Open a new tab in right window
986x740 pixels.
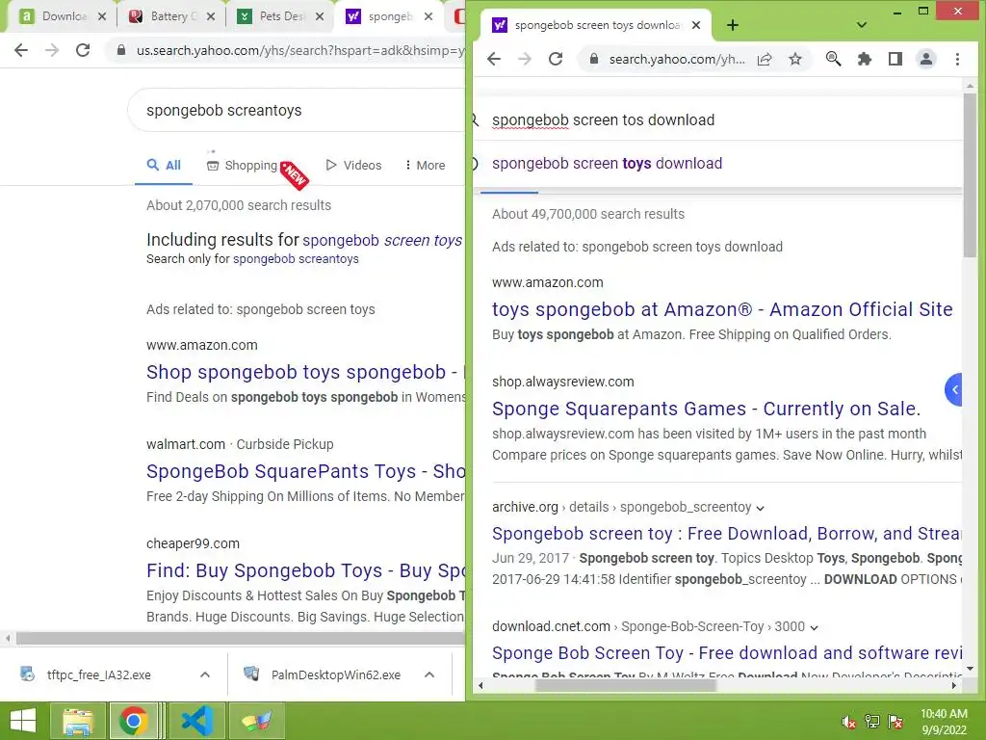(x=733, y=25)
